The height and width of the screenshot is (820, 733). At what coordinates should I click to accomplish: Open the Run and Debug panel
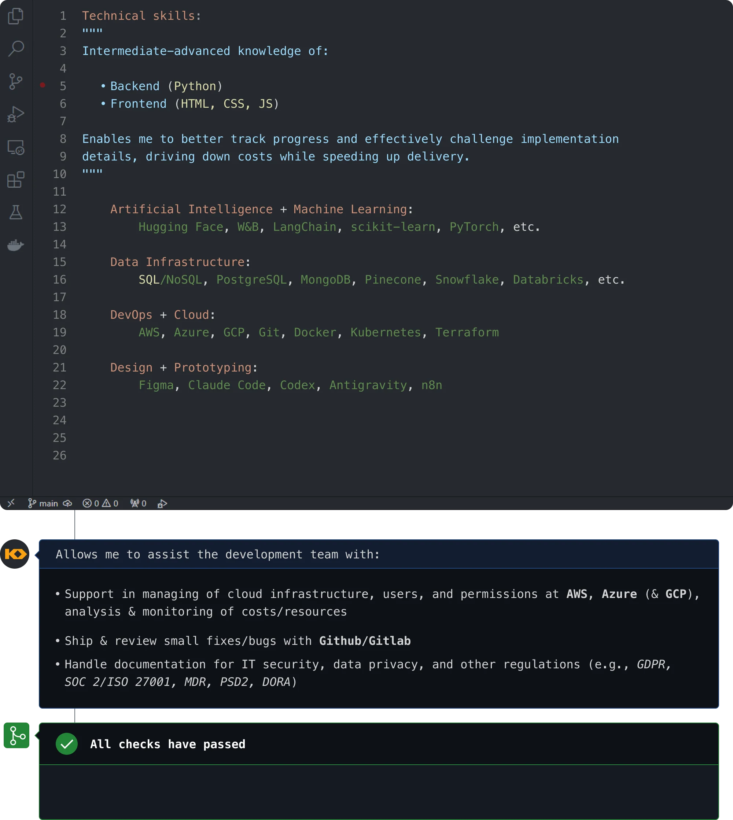tap(15, 114)
